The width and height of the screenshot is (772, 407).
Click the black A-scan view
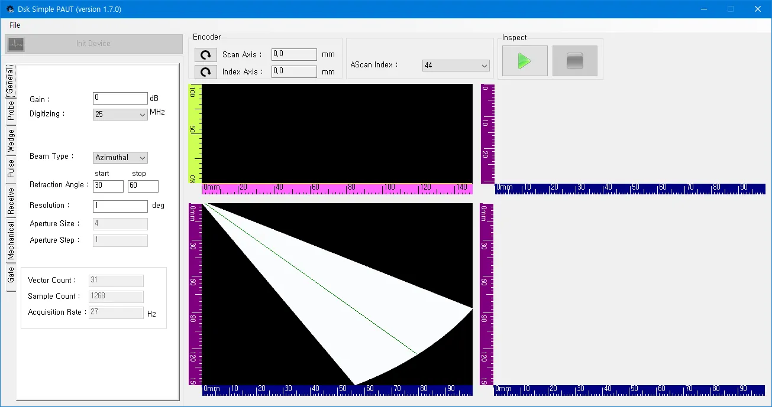coord(337,134)
